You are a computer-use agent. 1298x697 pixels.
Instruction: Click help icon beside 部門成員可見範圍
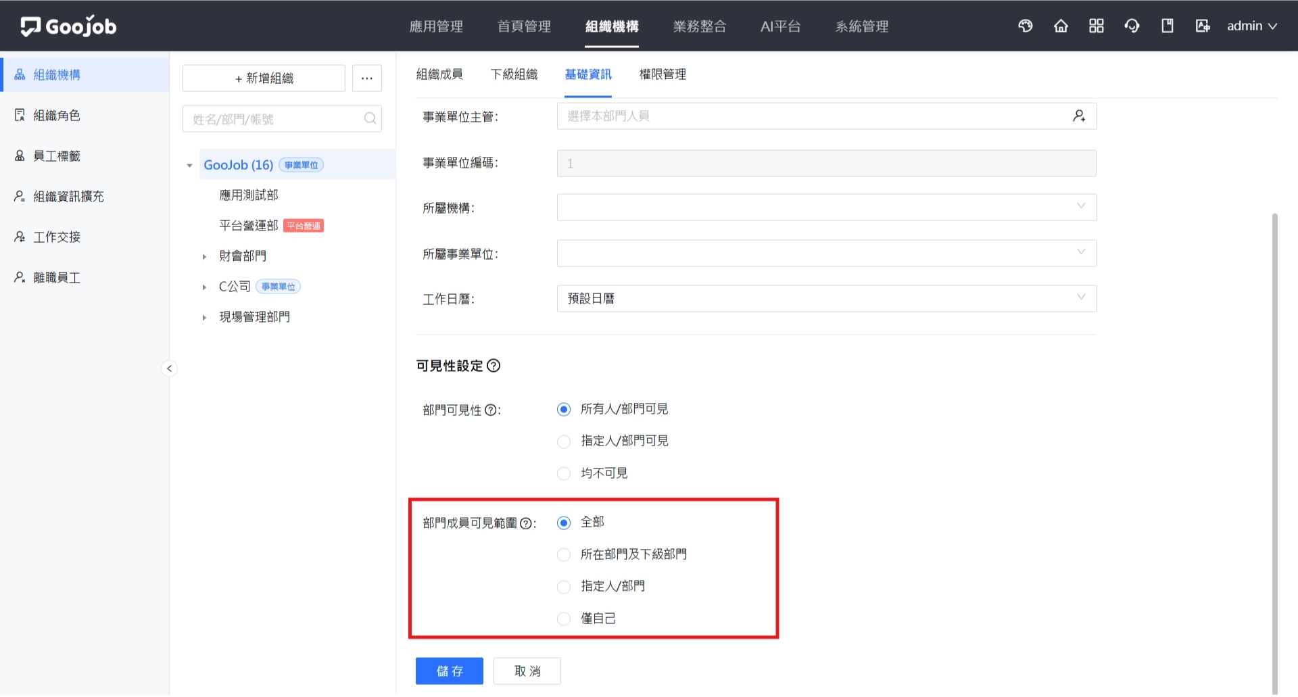(526, 523)
